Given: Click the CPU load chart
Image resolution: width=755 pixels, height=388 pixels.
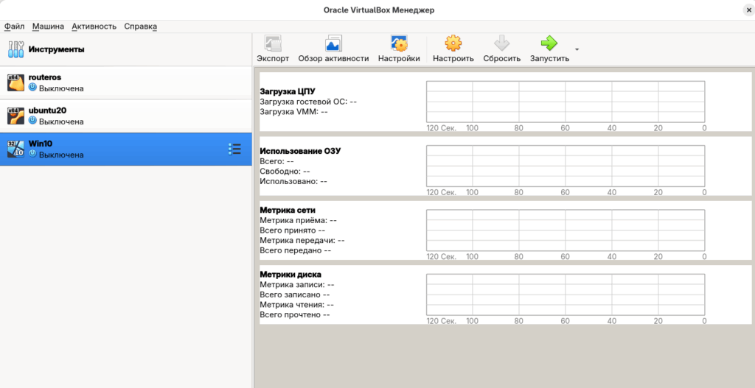Looking at the screenshot, I should click(x=566, y=102).
